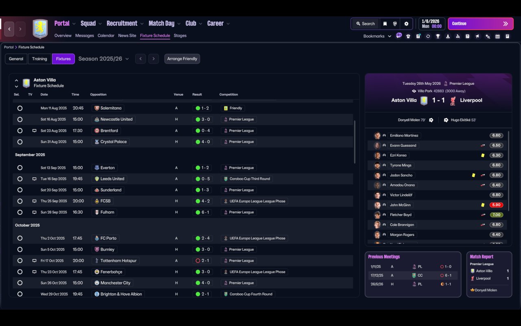Click the Aston Villa club crest in header
521x326 pixels.
click(x=40, y=29)
